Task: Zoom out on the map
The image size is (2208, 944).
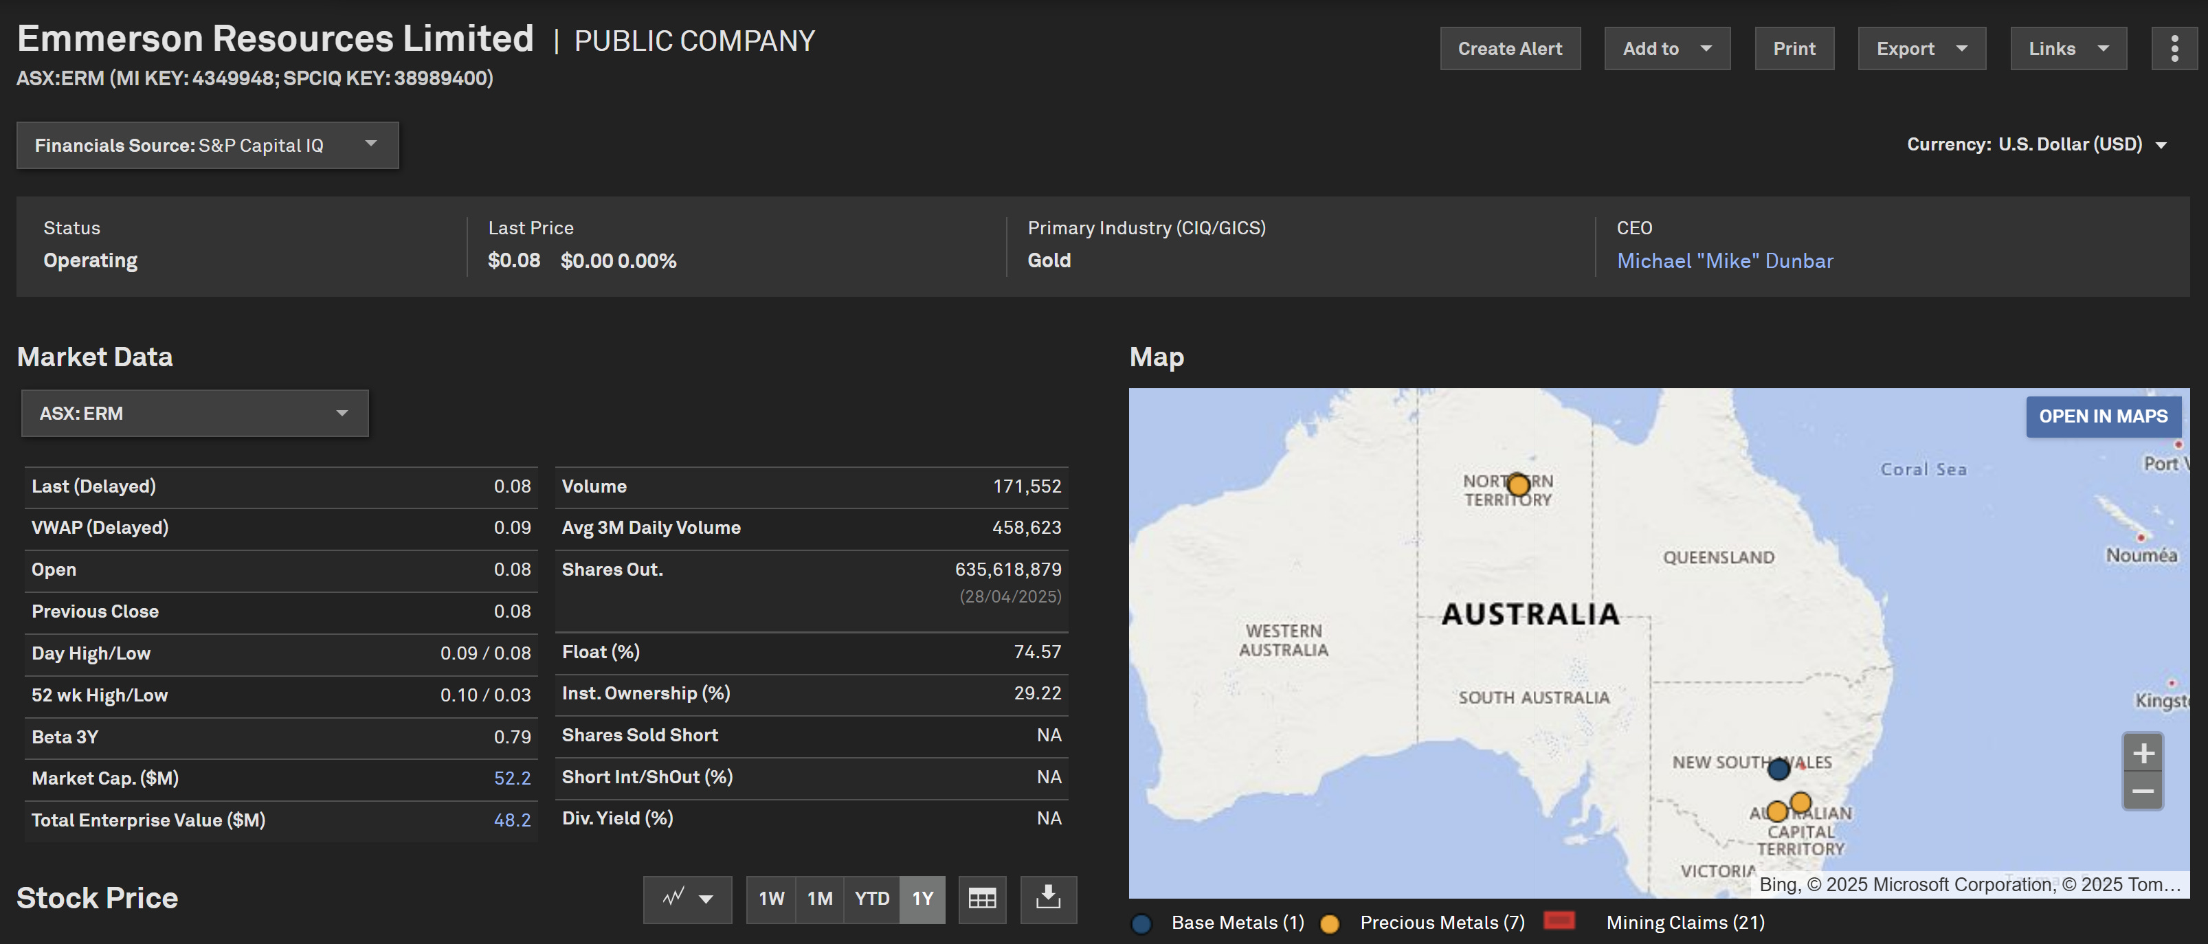Action: tap(2143, 791)
